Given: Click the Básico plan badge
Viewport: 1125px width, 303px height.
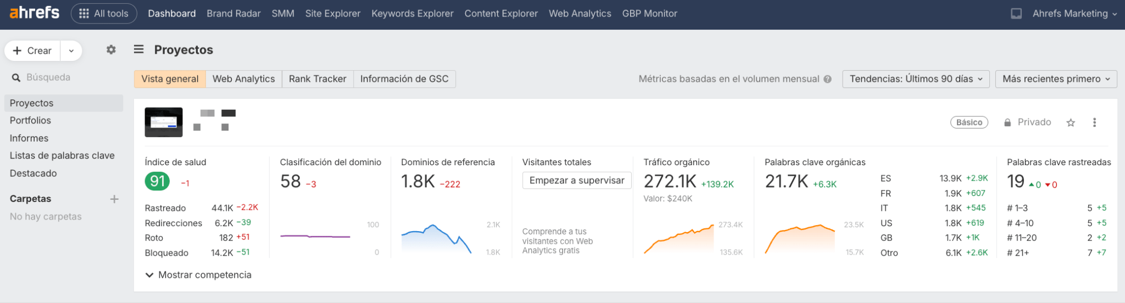Looking at the screenshot, I should 969,122.
